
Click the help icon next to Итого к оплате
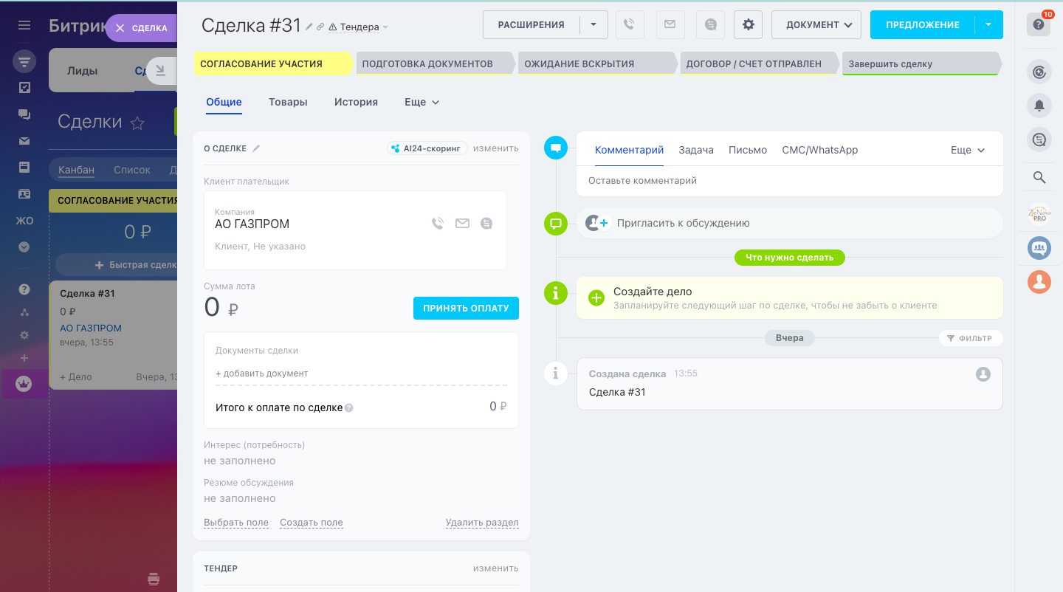(x=349, y=407)
